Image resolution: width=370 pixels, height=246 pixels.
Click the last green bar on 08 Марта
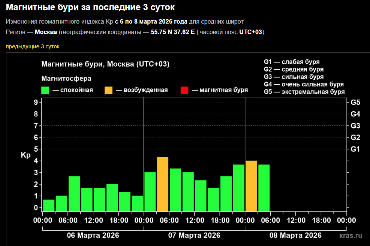pos(264,188)
